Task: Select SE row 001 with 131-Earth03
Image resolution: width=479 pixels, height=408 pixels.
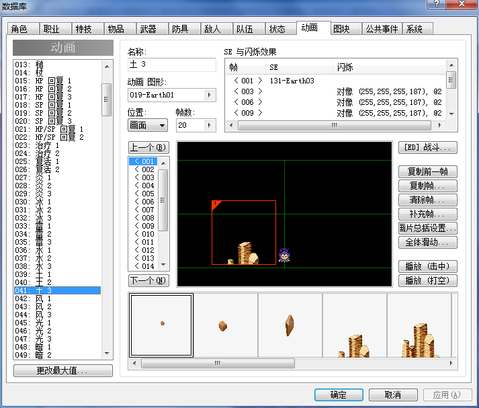Action: tap(336, 81)
